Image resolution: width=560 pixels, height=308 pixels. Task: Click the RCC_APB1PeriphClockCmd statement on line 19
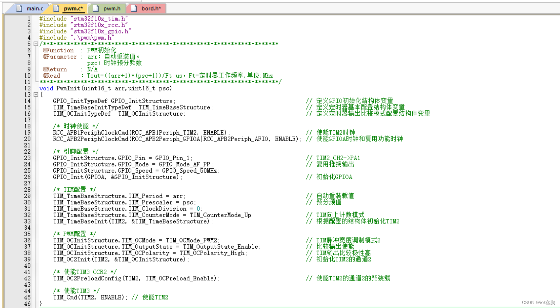pyautogui.click(x=141, y=133)
